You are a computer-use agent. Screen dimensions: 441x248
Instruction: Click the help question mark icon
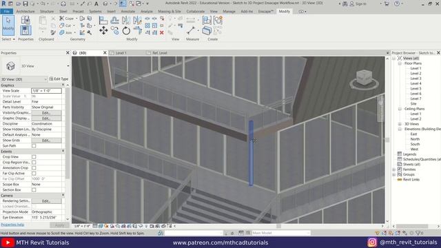tap(397, 3)
